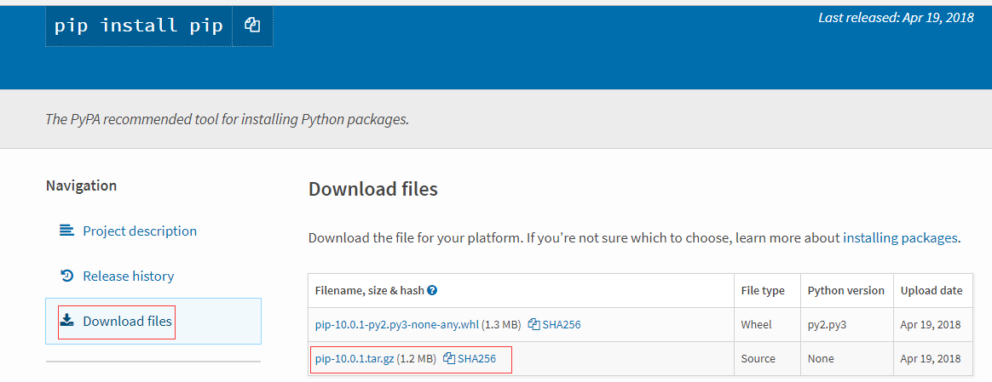Click the Source file type cell

pyautogui.click(x=758, y=358)
